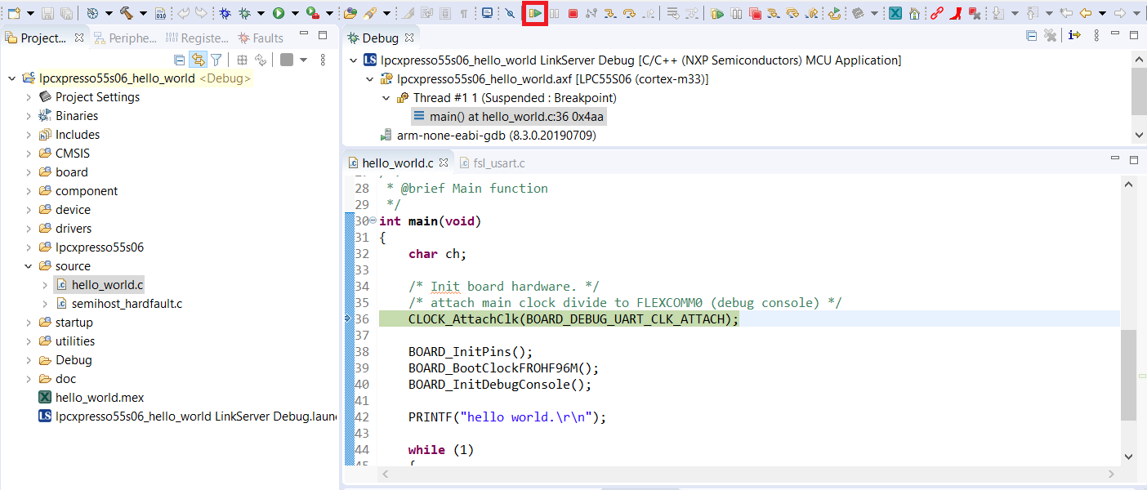Collapse all items in the Project Explorer
This screenshot has height=490, width=1147.
click(x=180, y=60)
